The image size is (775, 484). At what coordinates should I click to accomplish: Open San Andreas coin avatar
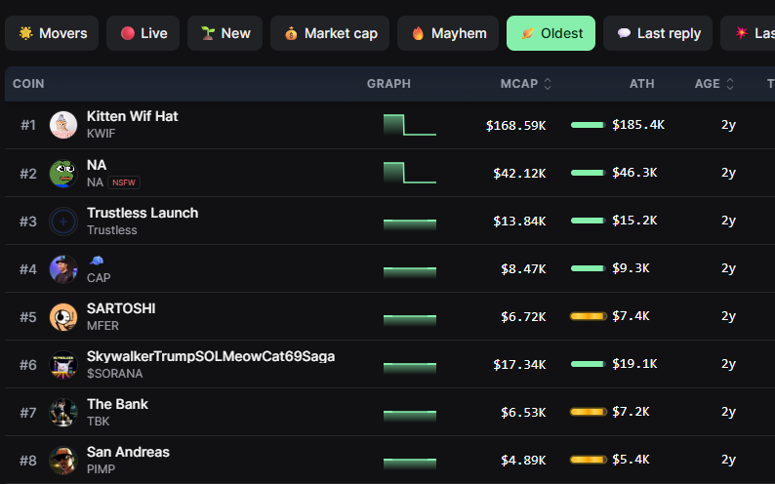63,461
